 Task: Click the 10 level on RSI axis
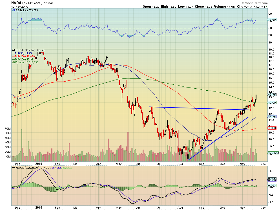[x=270, y=42]
